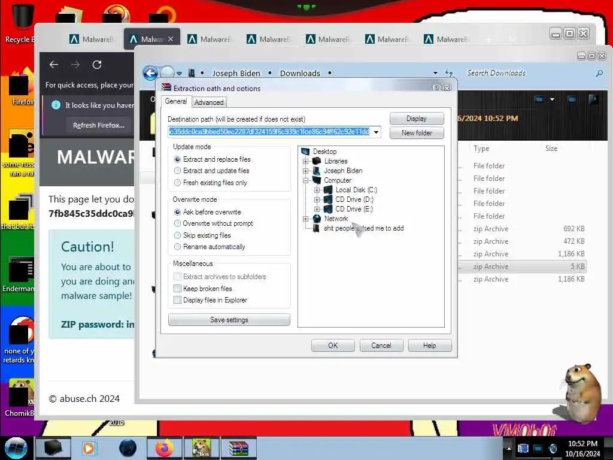
Task: Select Desktop in folder tree
Action: 324,152
